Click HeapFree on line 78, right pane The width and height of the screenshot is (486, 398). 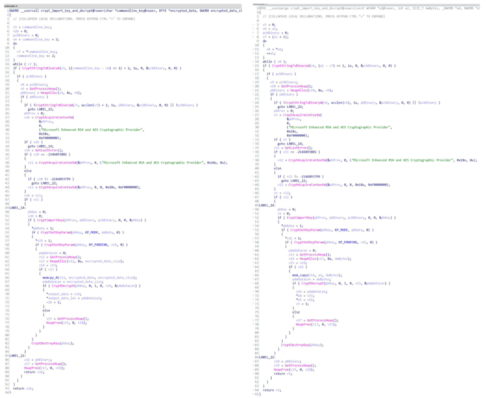(303, 324)
